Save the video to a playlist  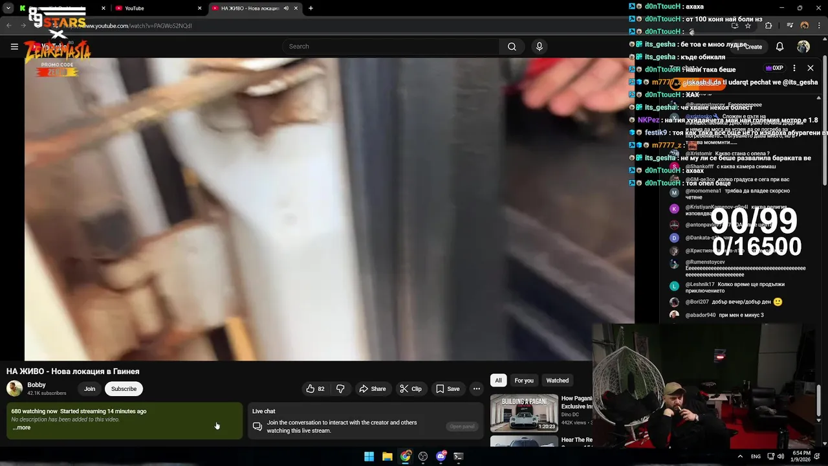448,389
